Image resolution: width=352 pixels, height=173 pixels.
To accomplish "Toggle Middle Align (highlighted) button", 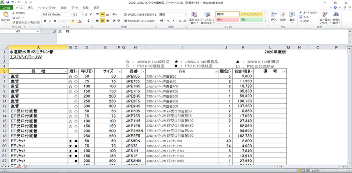I will click(x=102, y=14).
